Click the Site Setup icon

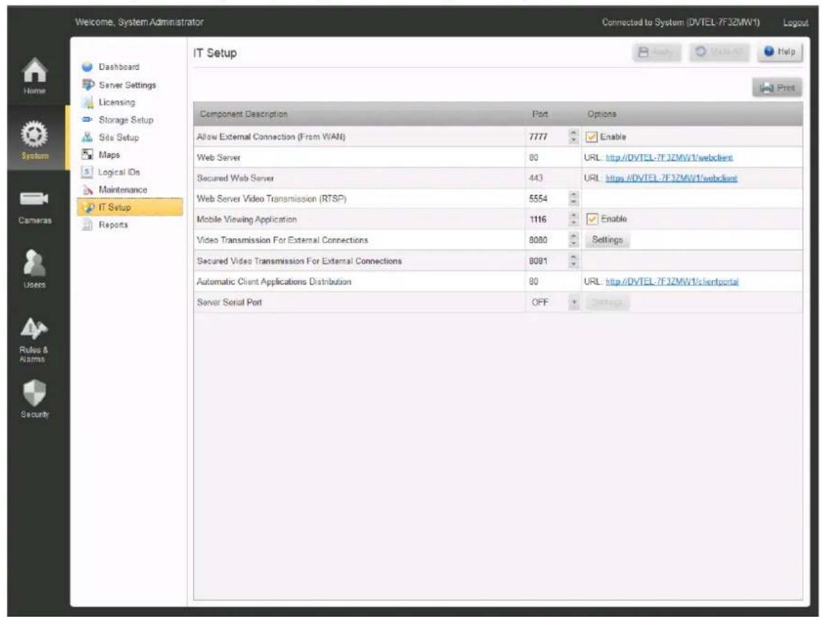(x=87, y=137)
